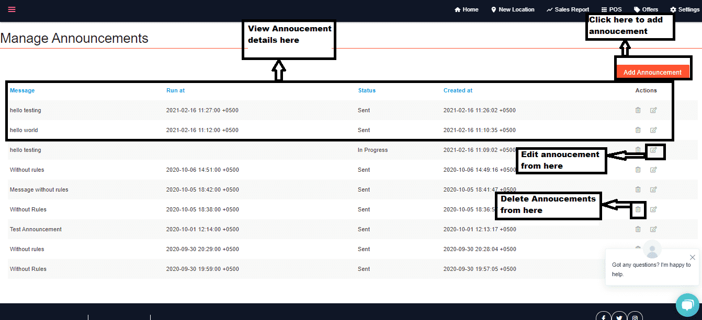Image resolution: width=702 pixels, height=320 pixels.
Task: Click the Add Announcement button
Action: [652, 72]
